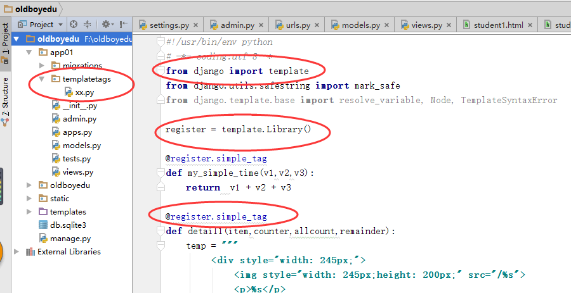
Task: Click the my_simple_time function name
Action: (x=223, y=173)
